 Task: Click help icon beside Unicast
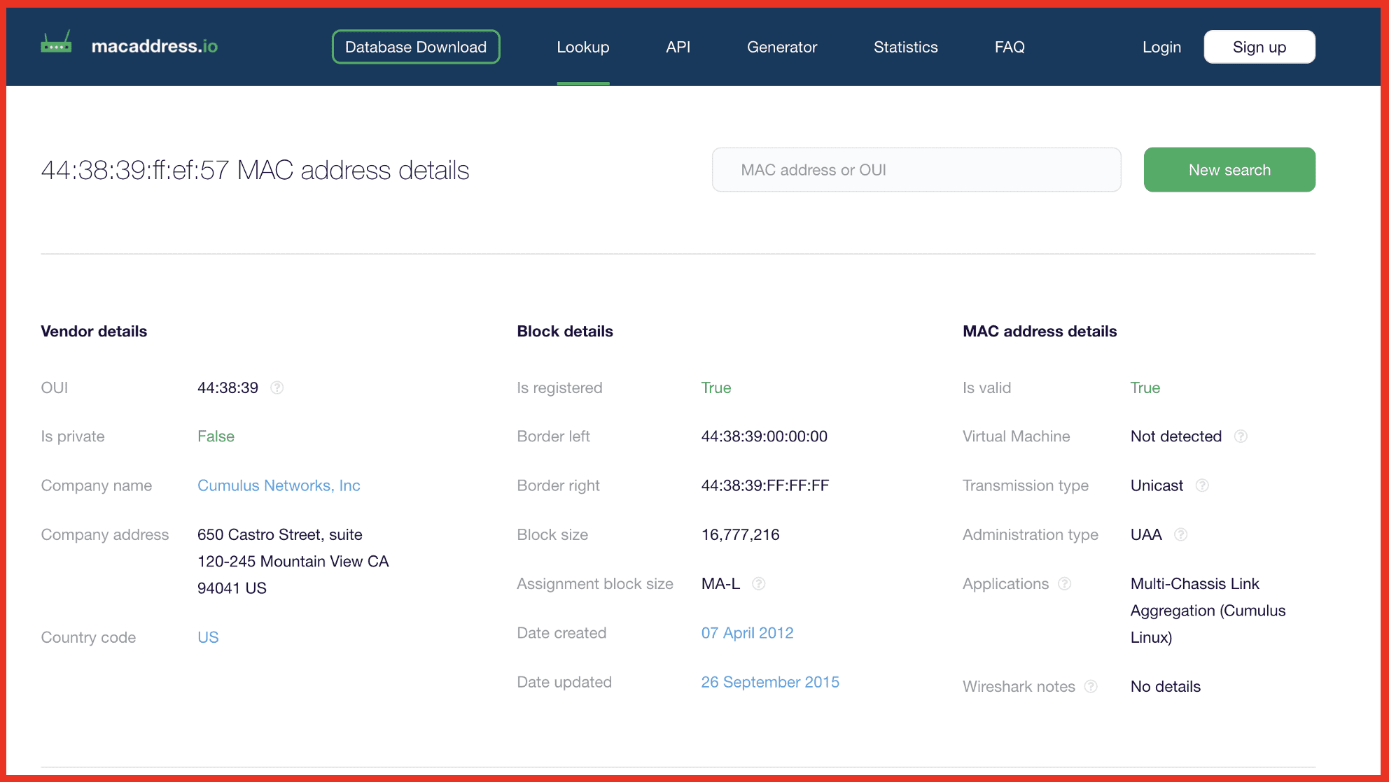(x=1202, y=485)
